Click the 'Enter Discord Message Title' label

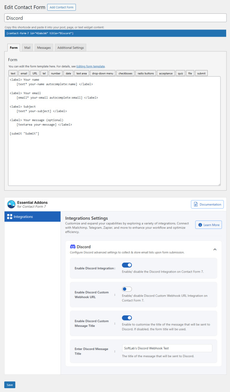point(91,351)
